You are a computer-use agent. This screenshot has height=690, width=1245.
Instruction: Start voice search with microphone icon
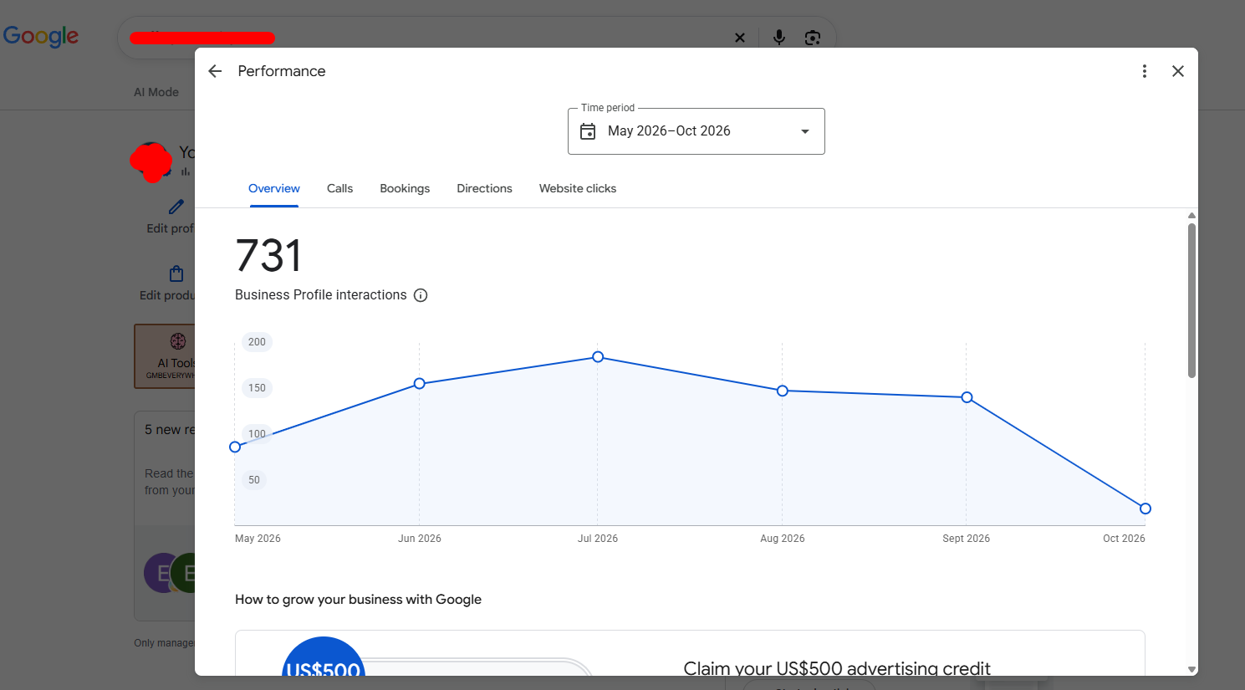(778, 38)
